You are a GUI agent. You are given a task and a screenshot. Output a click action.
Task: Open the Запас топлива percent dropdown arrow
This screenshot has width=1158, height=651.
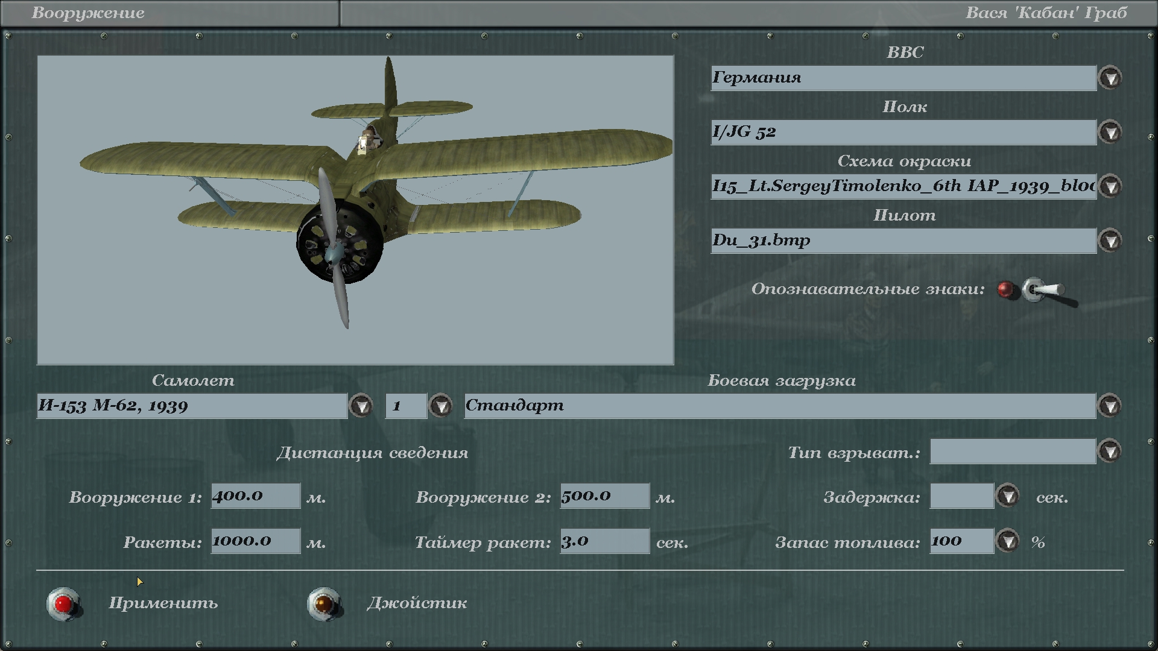(1007, 541)
